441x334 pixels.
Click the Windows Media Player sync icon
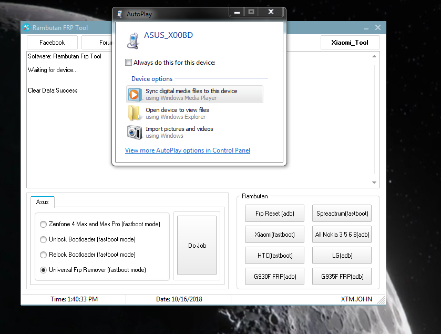pos(134,95)
